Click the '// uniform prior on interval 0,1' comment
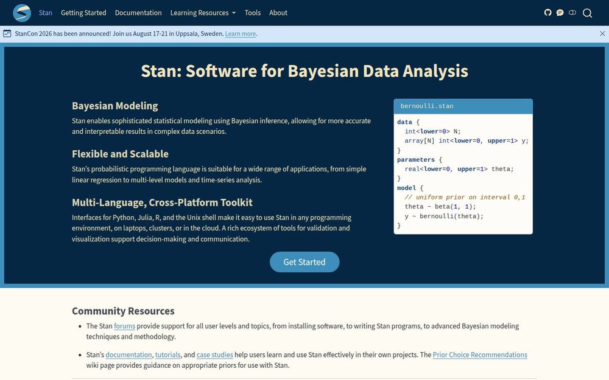 click(465, 198)
